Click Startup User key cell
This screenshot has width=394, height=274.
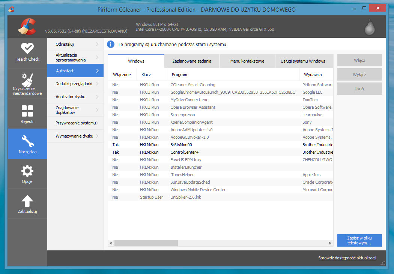tap(152, 197)
